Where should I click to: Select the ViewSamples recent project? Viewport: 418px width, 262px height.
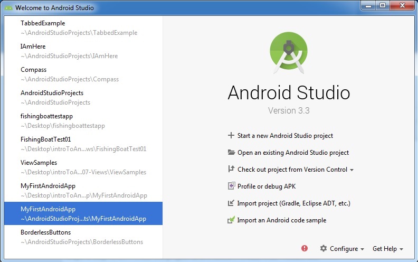coord(83,167)
